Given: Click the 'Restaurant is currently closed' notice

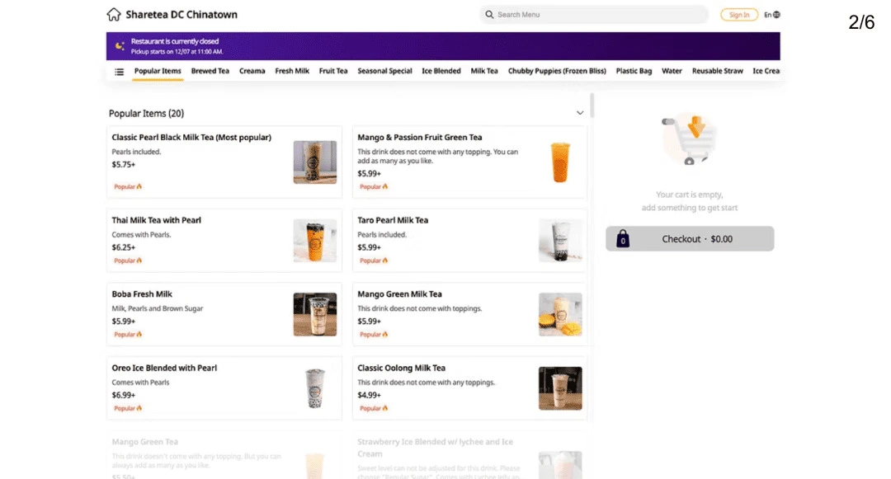Looking at the screenshot, I should (174, 41).
